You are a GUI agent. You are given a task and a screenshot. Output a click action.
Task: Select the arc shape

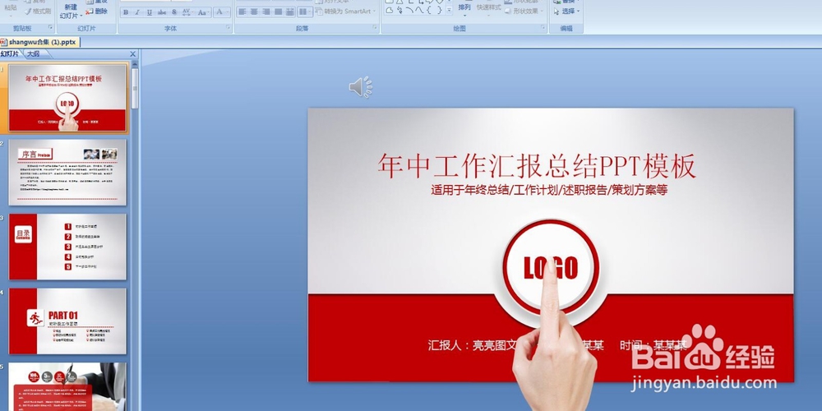[409, 10]
